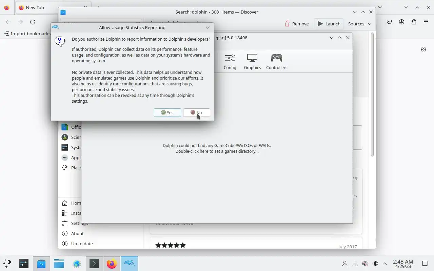
Task: Open the volume control in system tray
Action: pos(375,264)
